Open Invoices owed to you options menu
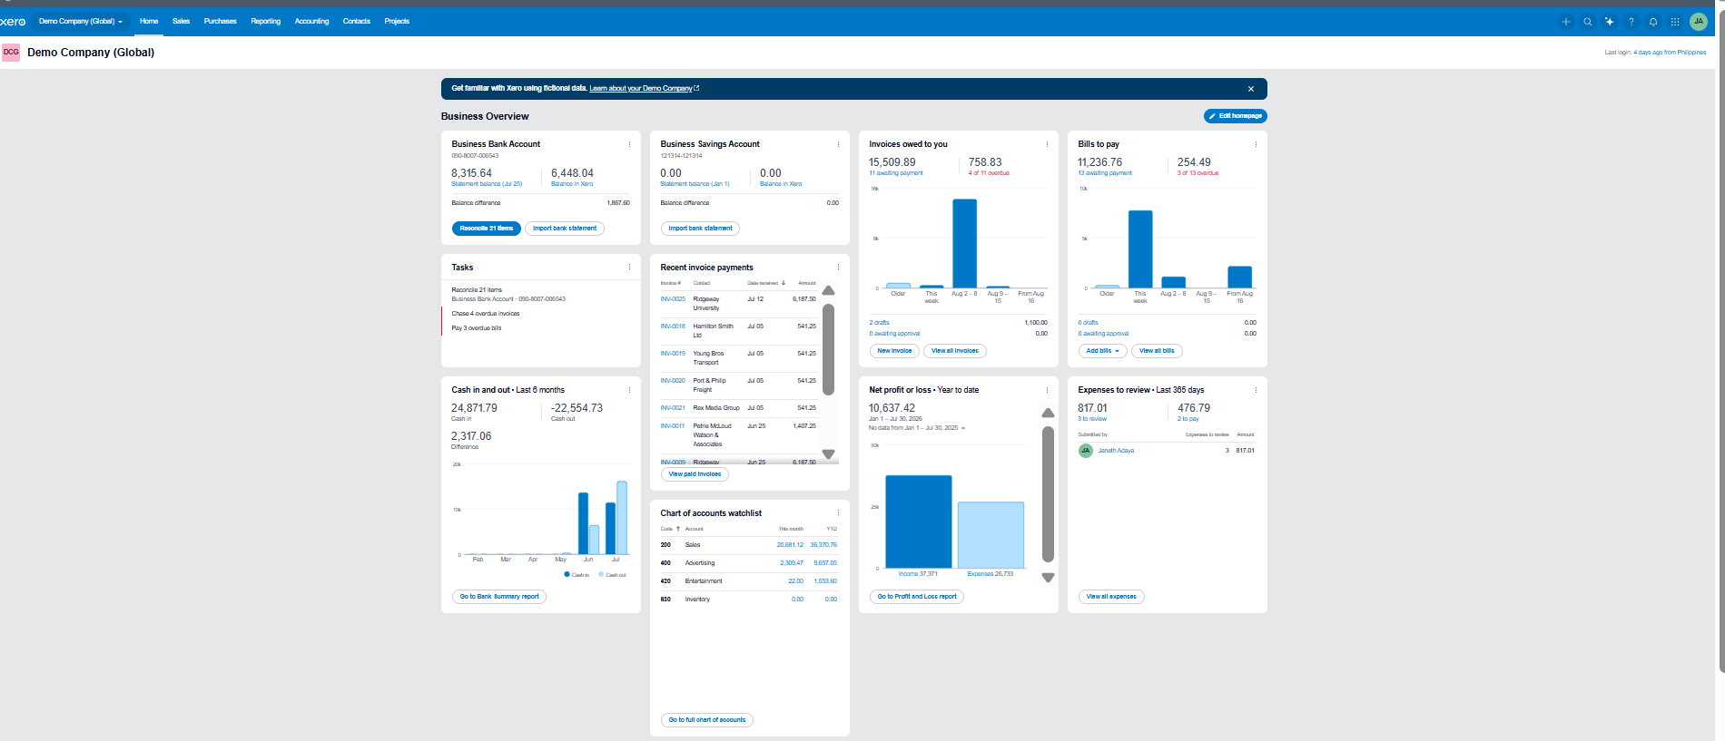Screen dimensions: 1725x741 coord(1047,144)
